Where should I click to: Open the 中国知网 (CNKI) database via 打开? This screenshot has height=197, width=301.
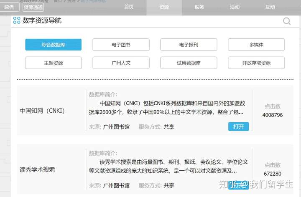[238, 126]
